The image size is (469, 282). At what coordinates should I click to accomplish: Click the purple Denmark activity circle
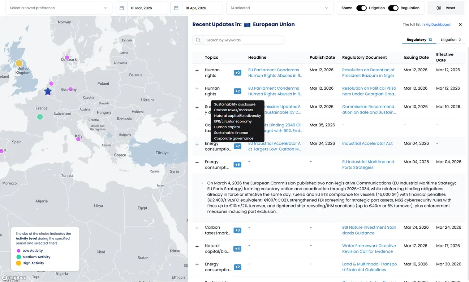point(67,58)
